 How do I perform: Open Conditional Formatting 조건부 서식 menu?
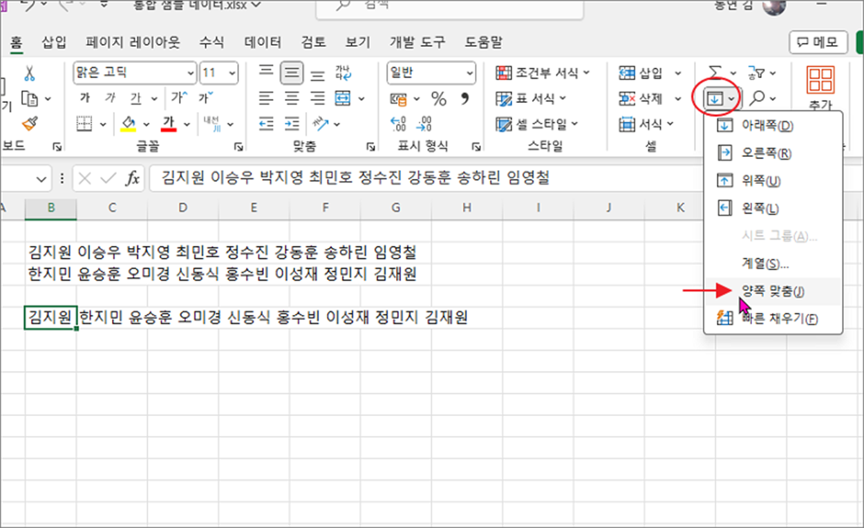click(x=543, y=73)
